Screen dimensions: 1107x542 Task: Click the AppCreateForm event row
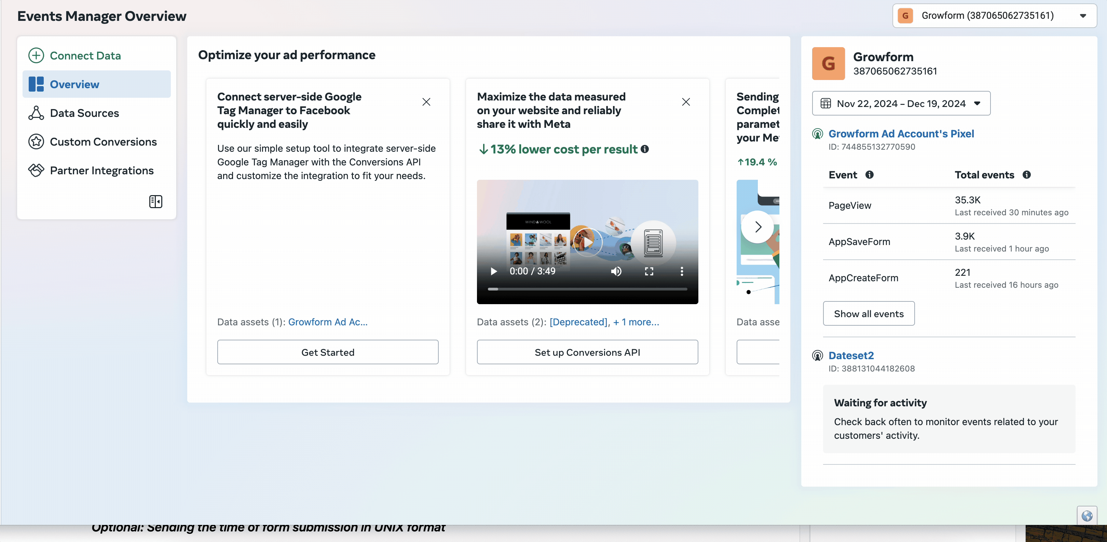(x=949, y=277)
